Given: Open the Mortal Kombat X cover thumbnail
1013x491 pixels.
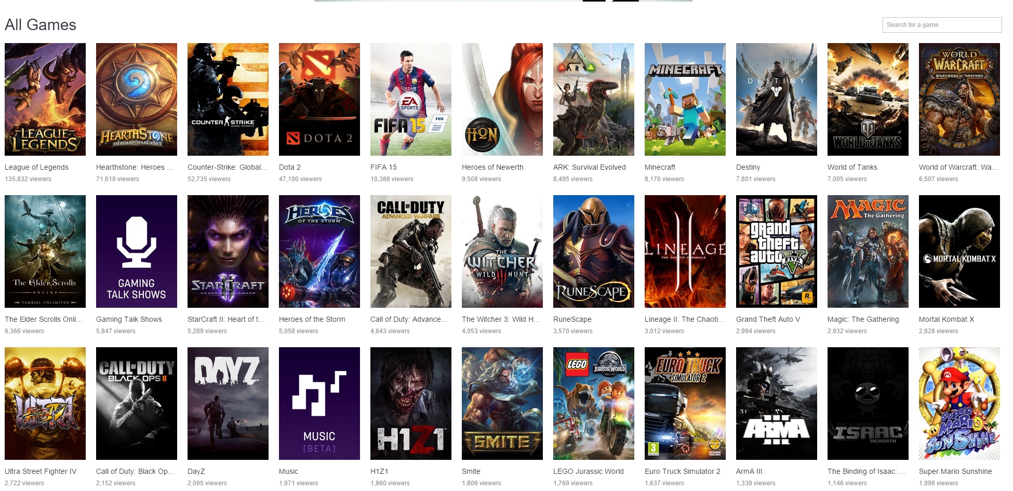Looking at the screenshot, I should click(x=959, y=251).
